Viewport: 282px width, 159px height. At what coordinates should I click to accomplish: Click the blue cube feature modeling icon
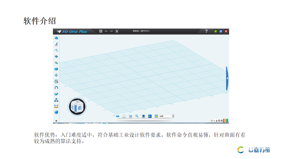[x=56, y=69]
